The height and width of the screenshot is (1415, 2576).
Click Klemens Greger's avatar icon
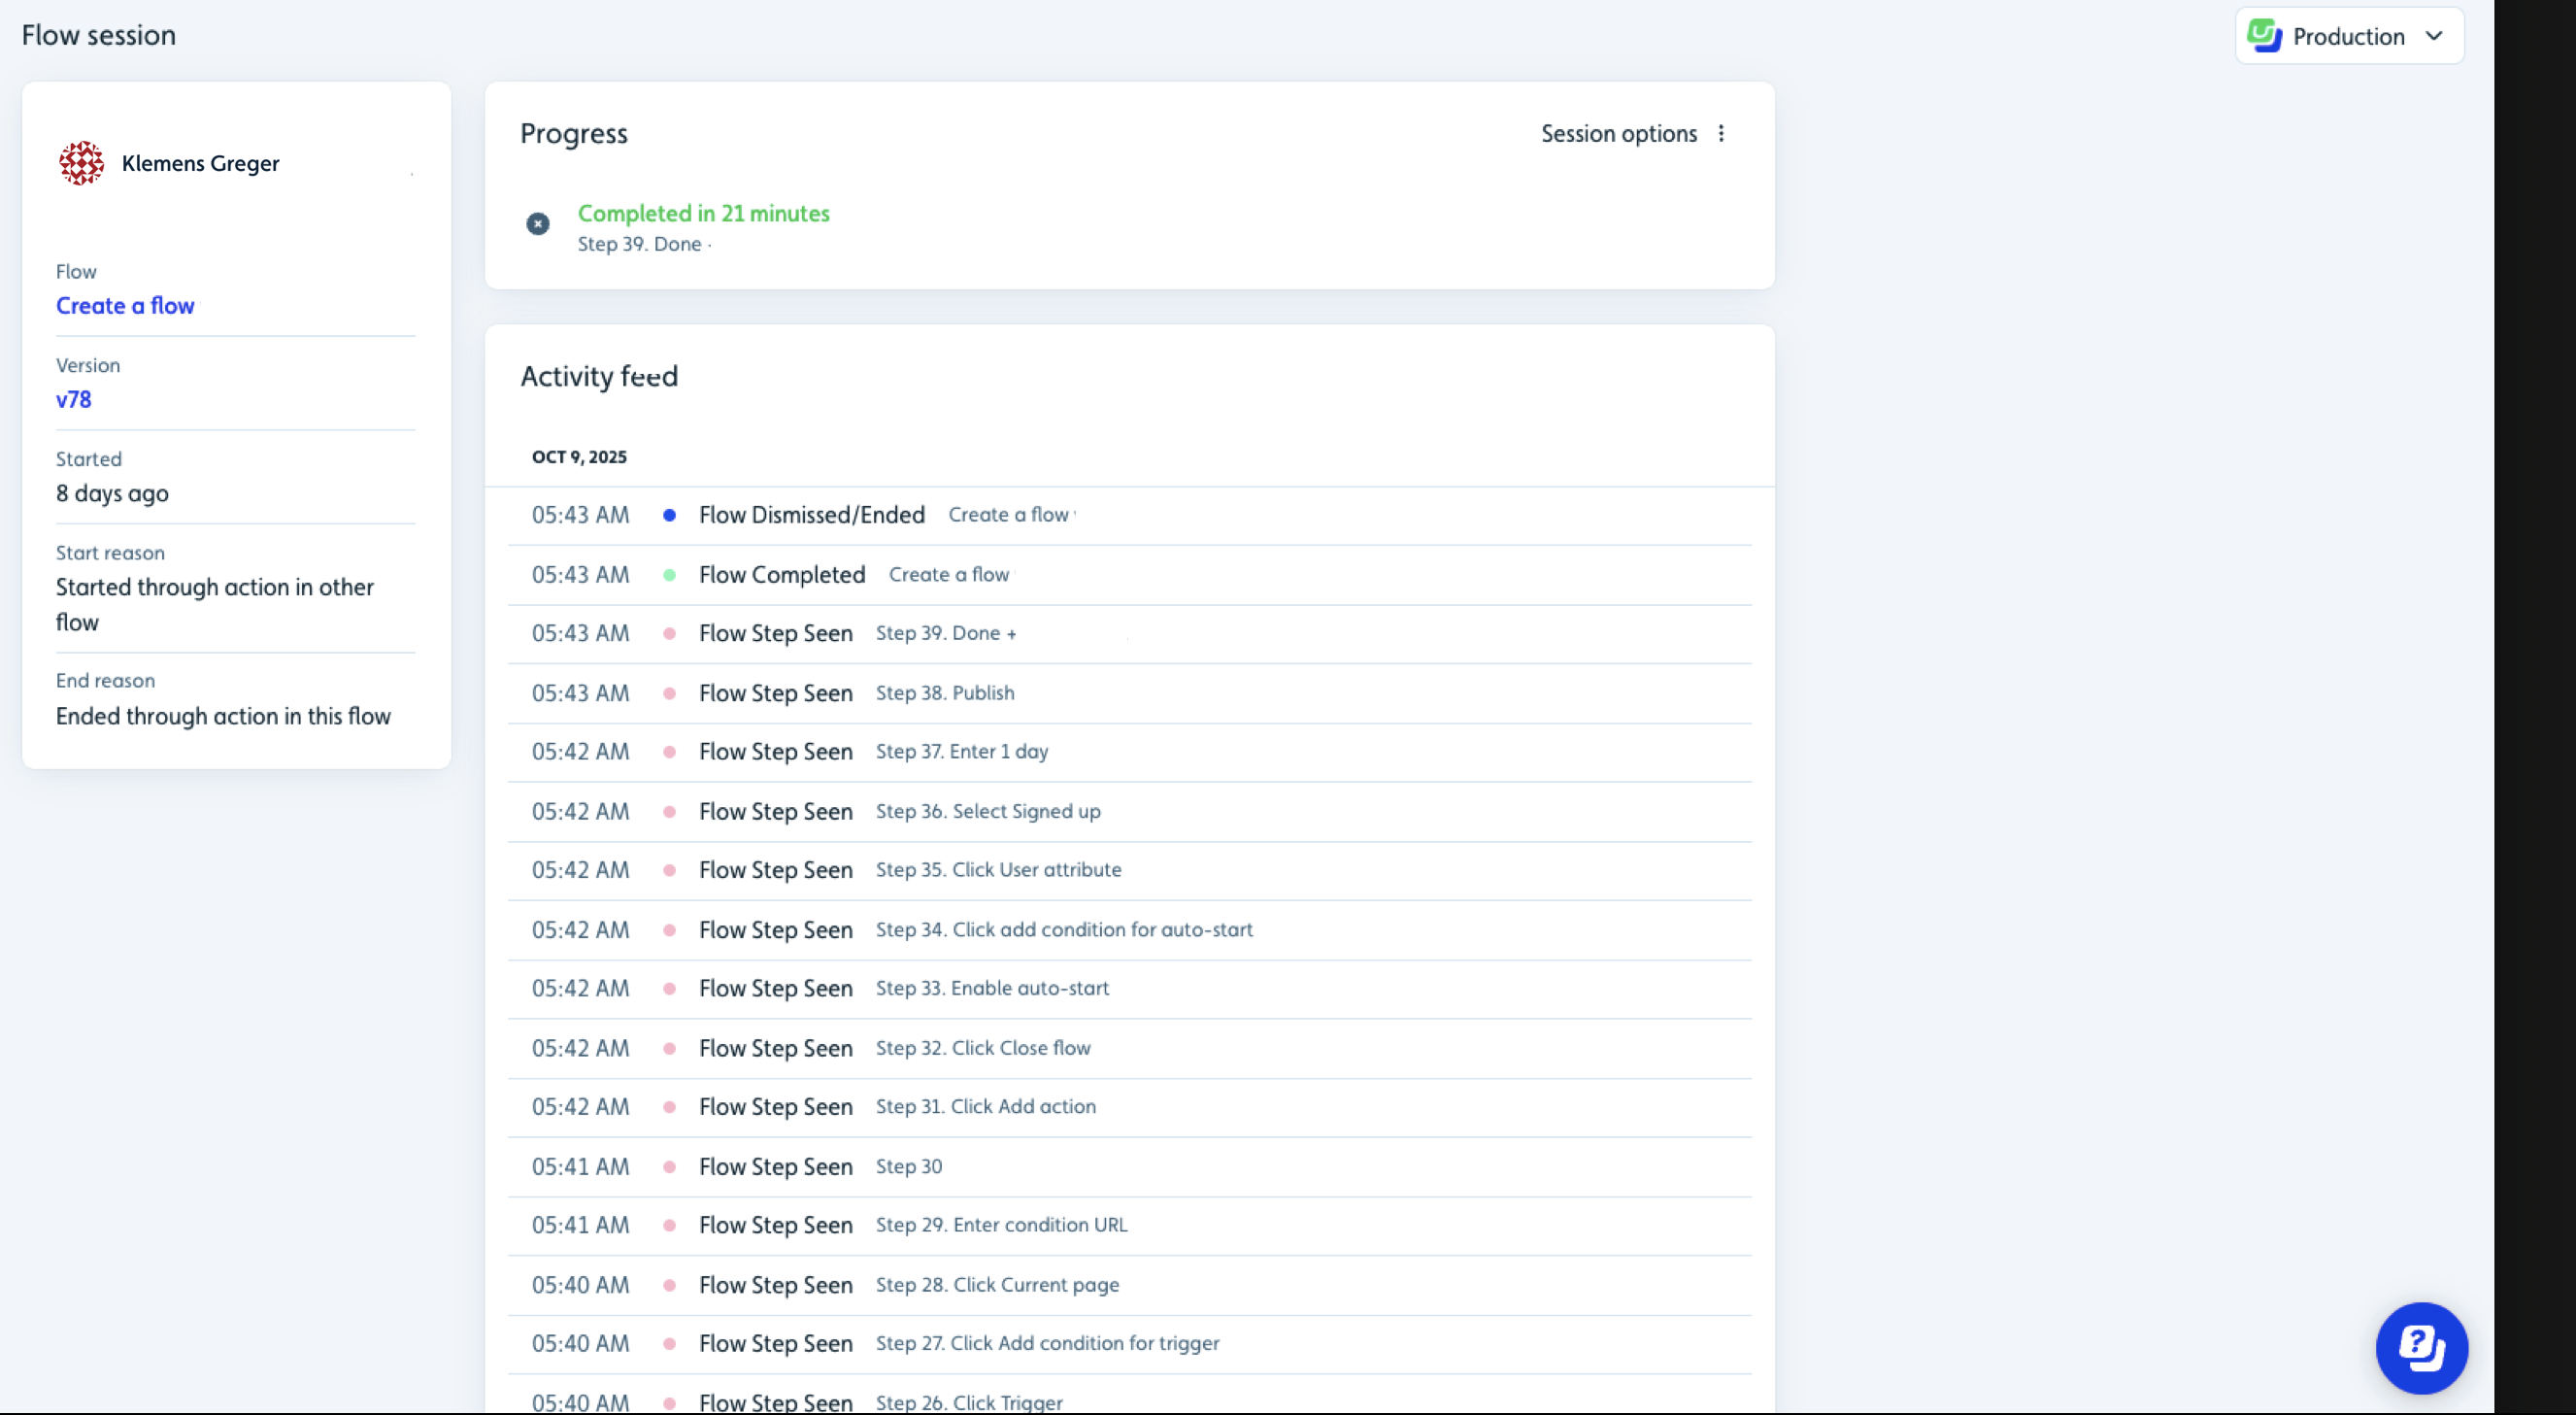[x=81, y=163]
